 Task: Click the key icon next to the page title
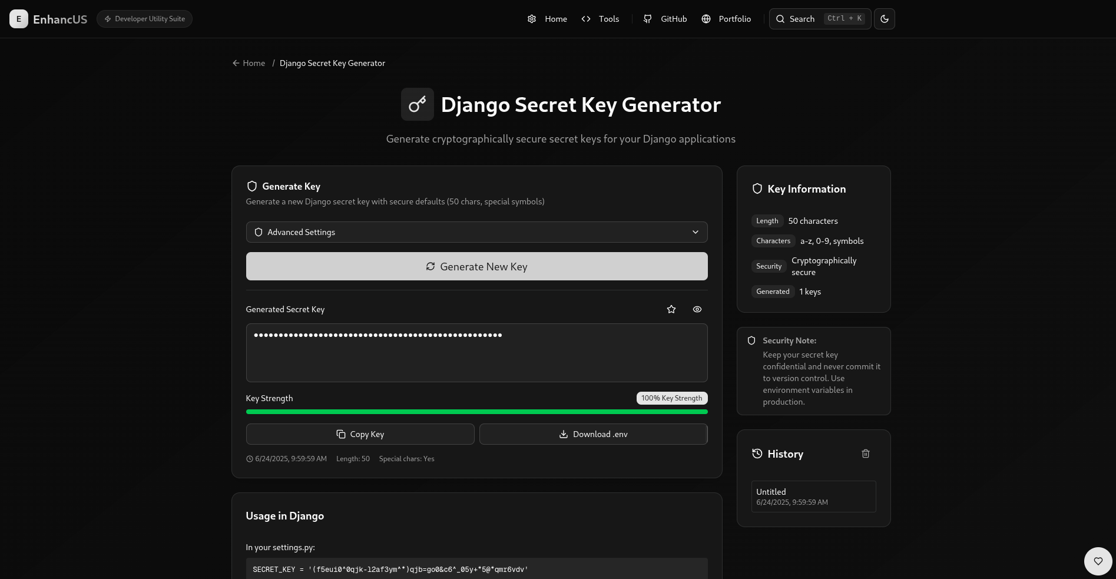coord(417,104)
